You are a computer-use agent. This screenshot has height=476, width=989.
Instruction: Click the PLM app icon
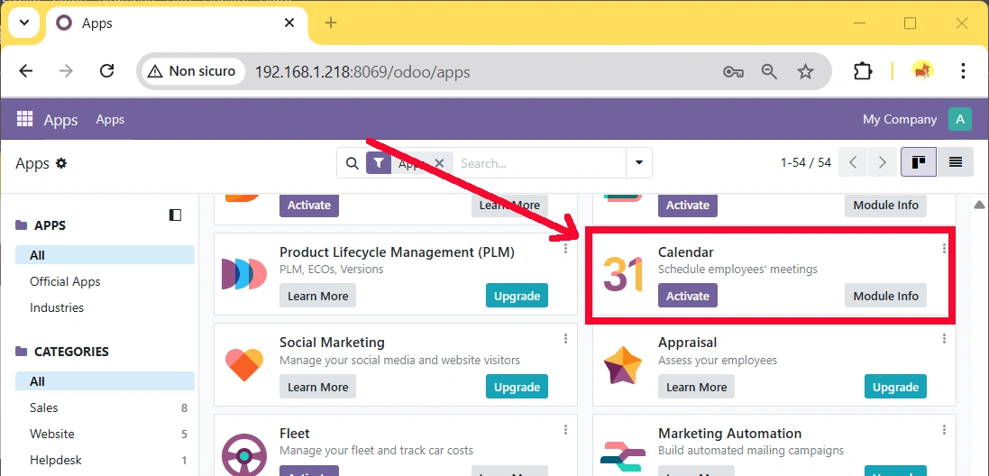coord(244,274)
